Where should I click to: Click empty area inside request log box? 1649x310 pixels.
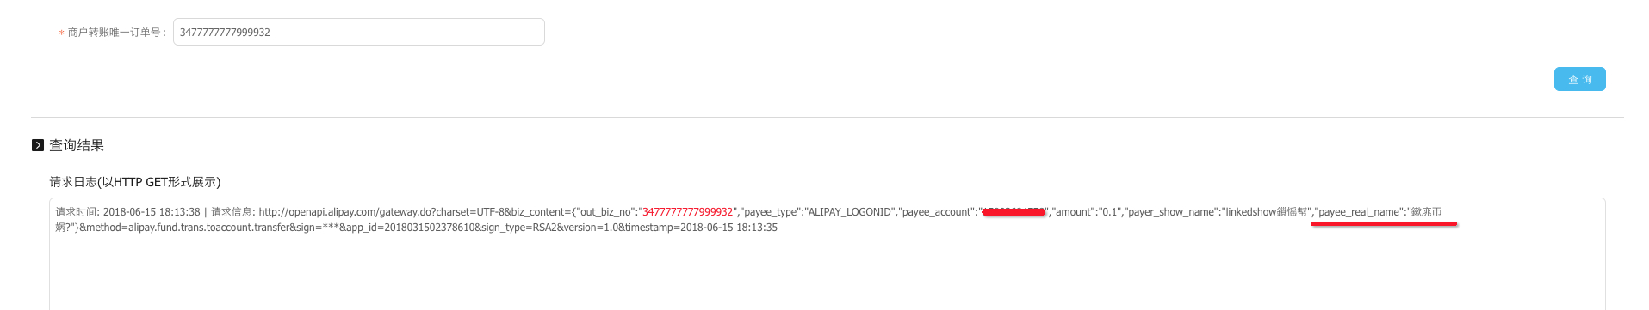tap(827, 275)
